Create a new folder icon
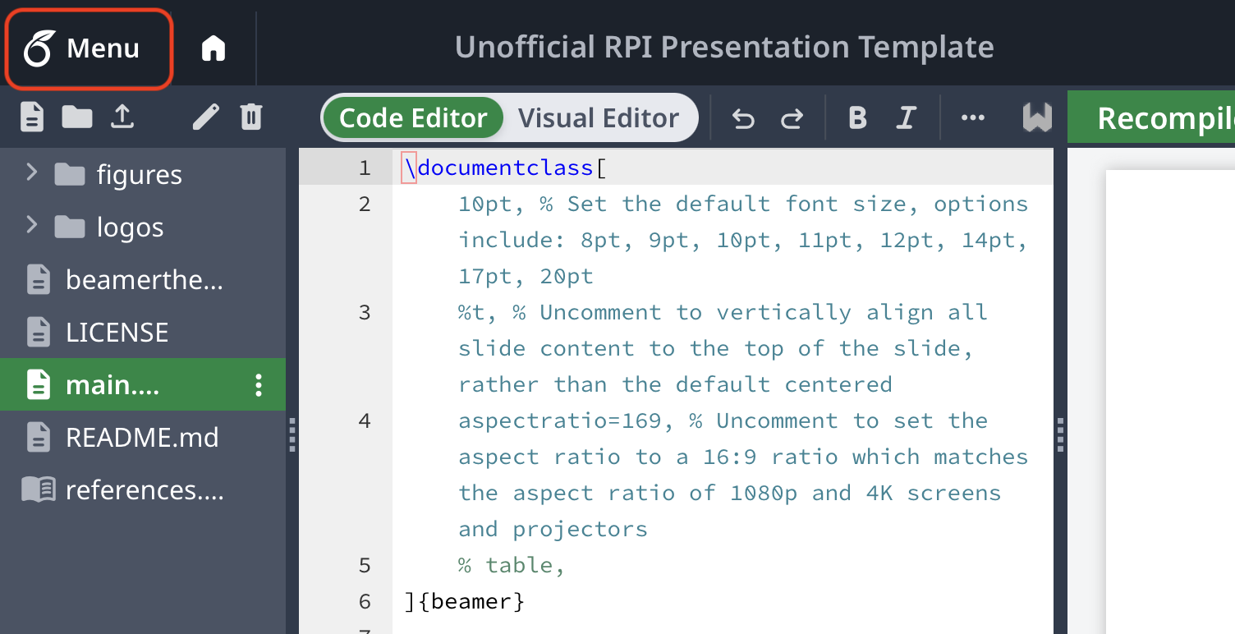The height and width of the screenshot is (634, 1235). point(77,117)
